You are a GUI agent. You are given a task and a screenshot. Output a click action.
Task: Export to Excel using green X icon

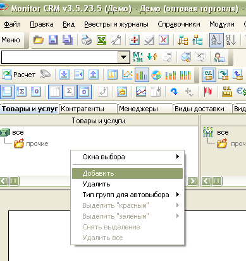tap(101, 40)
